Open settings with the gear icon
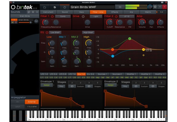177x122 pixels. point(155,7)
